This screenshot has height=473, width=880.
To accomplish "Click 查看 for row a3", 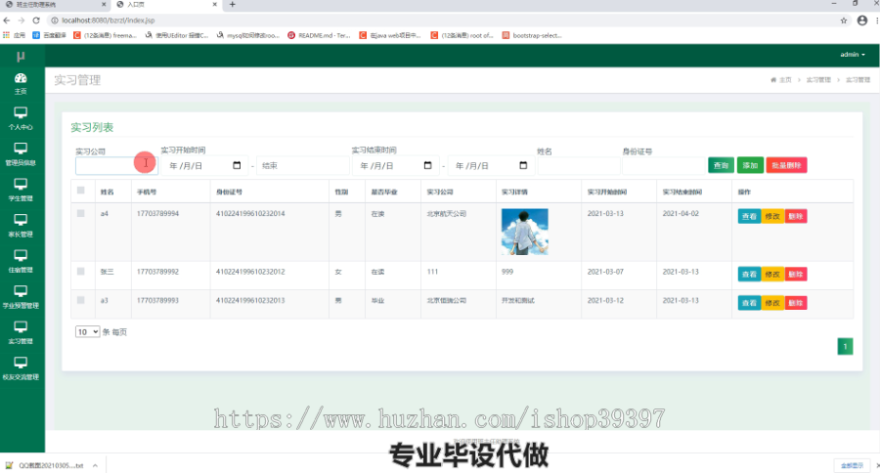I will (749, 302).
